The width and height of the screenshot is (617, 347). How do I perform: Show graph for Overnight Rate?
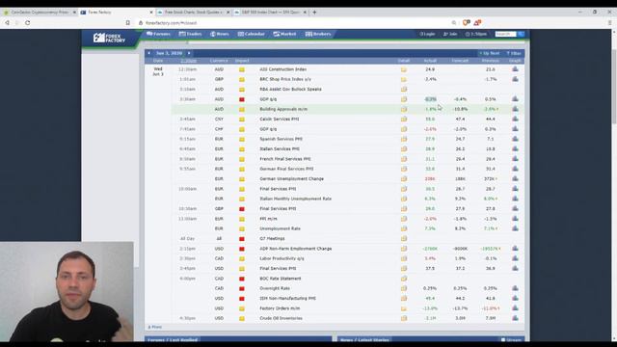pyautogui.click(x=515, y=288)
